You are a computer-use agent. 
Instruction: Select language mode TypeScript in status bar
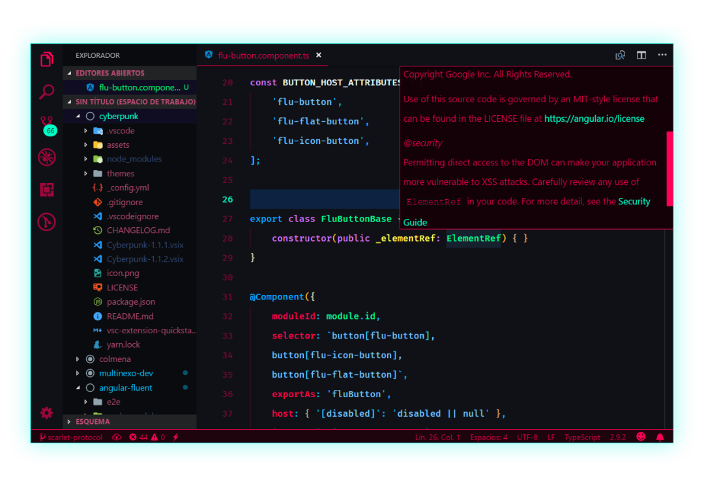click(x=582, y=438)
